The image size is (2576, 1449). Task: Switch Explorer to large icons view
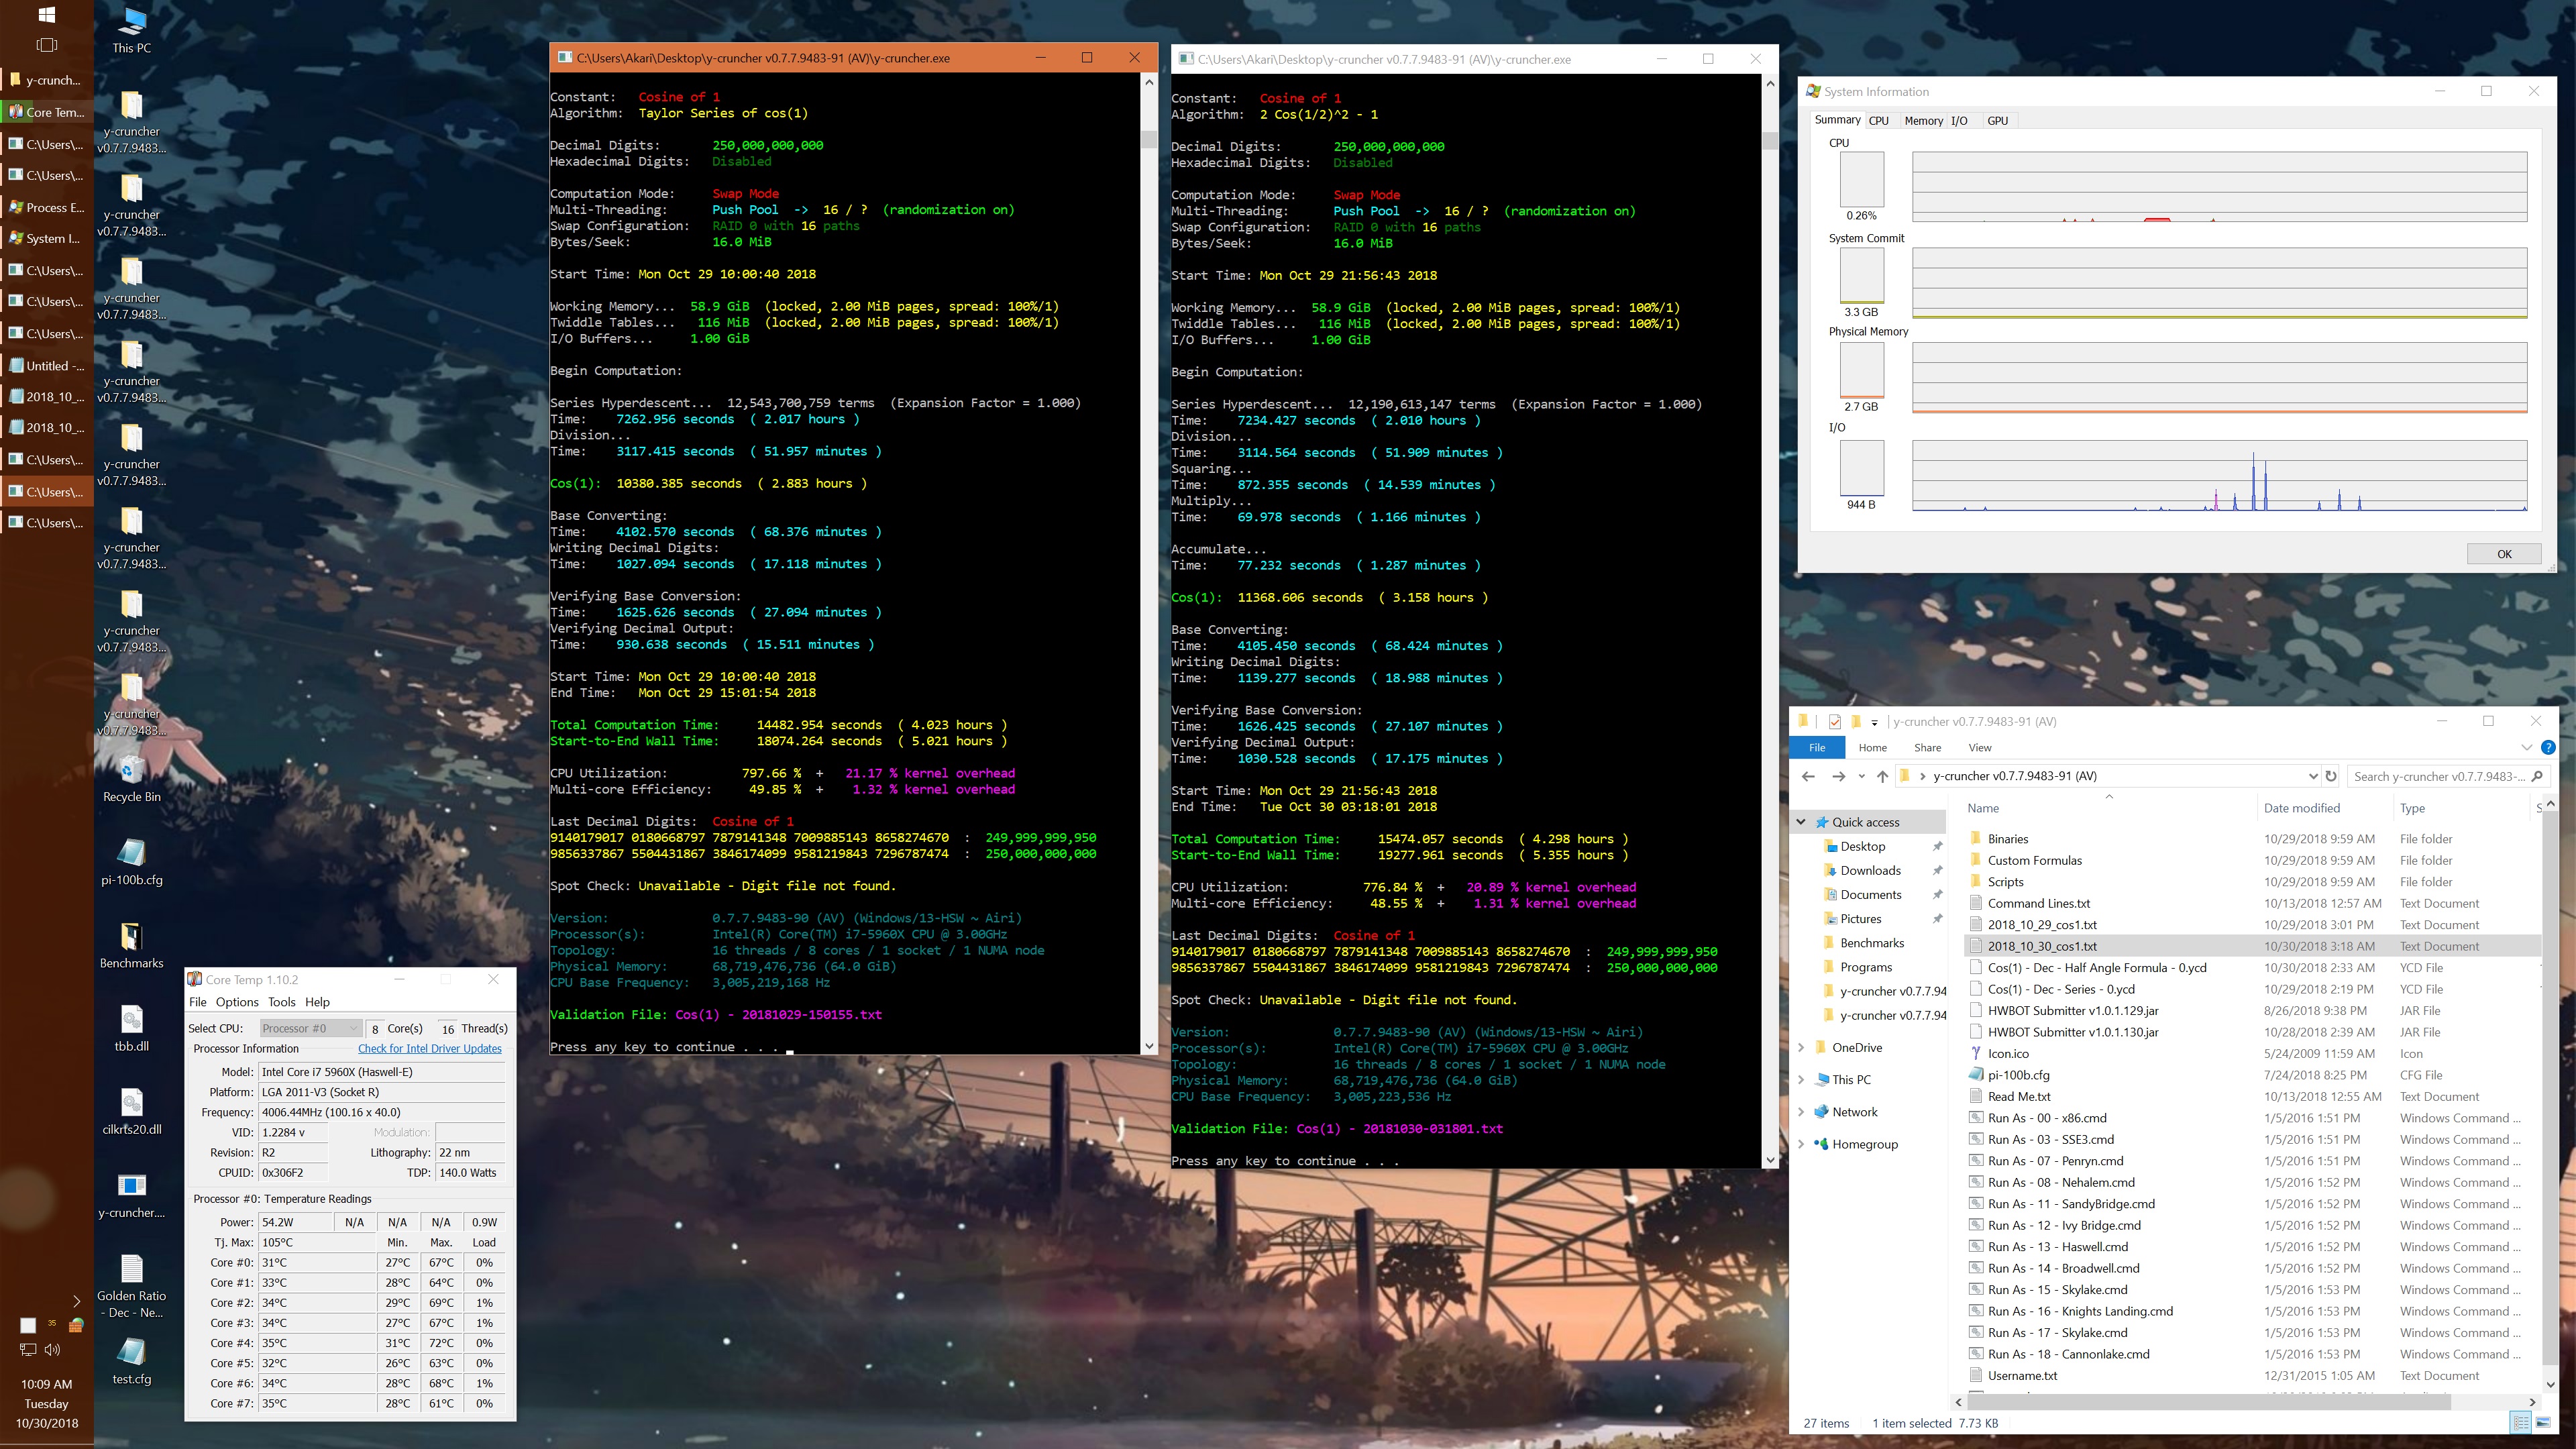pyautogui.click(x=2542, y=1423)
